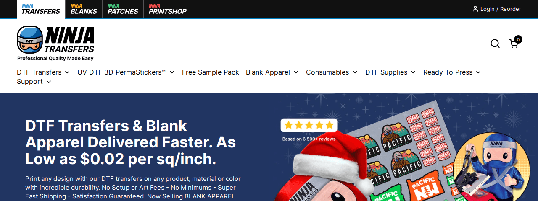Expand the Blank Apparel dropdown
538x201 pixels.
pyautogui.click(x=272, y=72)
